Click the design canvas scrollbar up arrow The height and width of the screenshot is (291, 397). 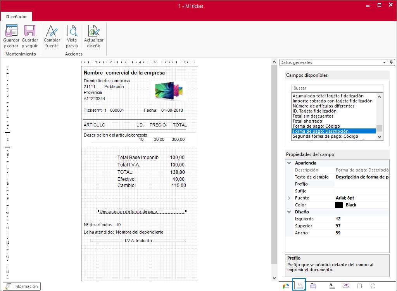coord(274,62)
